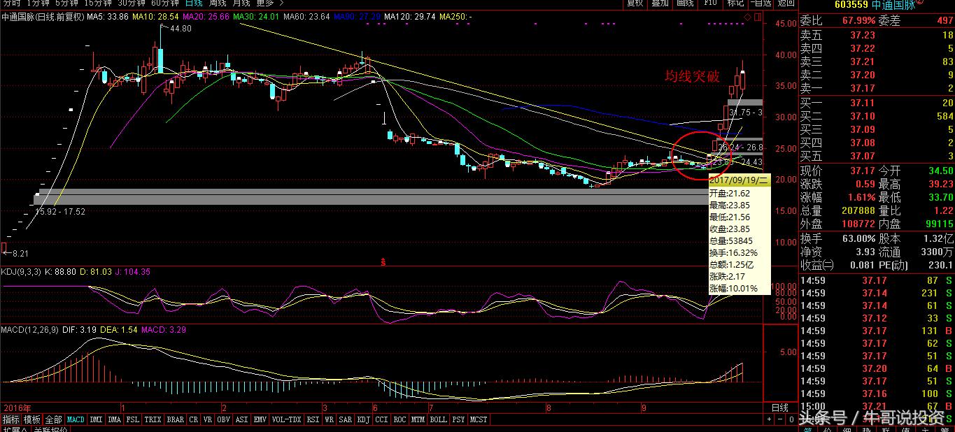Toggle the 60分钟 timeframe
955x432 pixels.
coord(166,3)
